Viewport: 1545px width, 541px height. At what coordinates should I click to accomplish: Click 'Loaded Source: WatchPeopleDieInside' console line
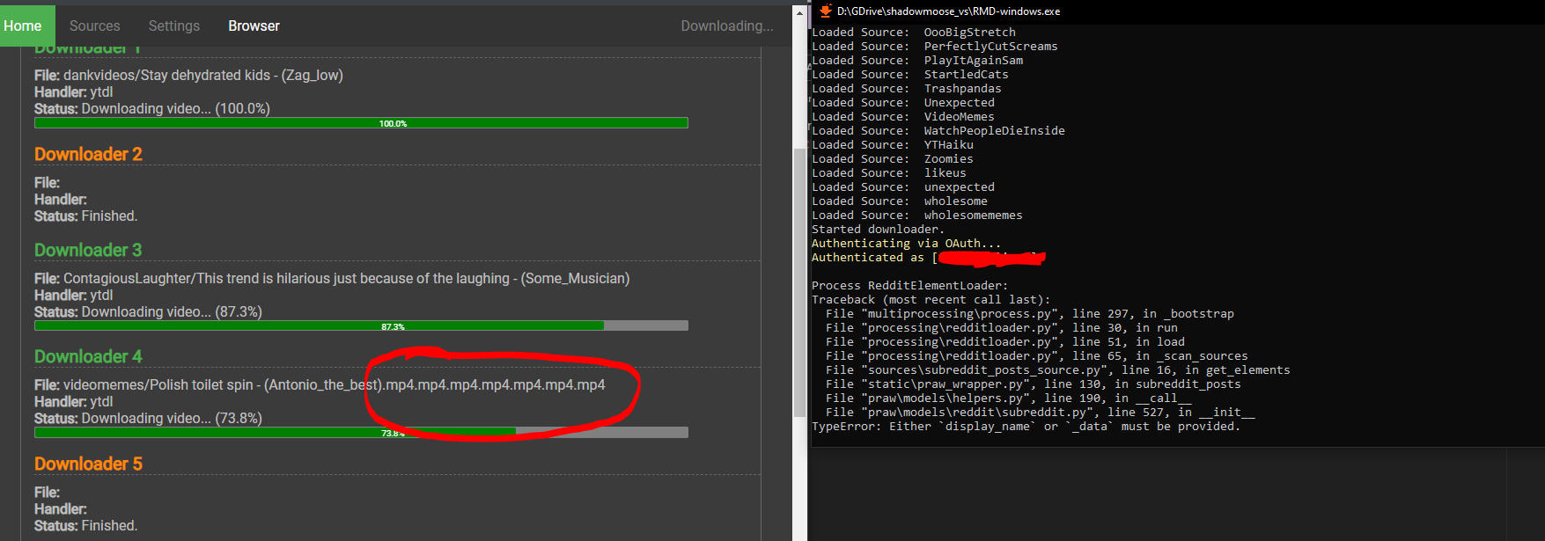pos(938,131)
